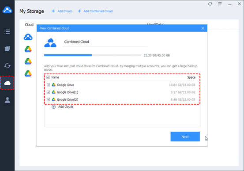Open the My Storage cloud sidebar icon

(7, 83)
